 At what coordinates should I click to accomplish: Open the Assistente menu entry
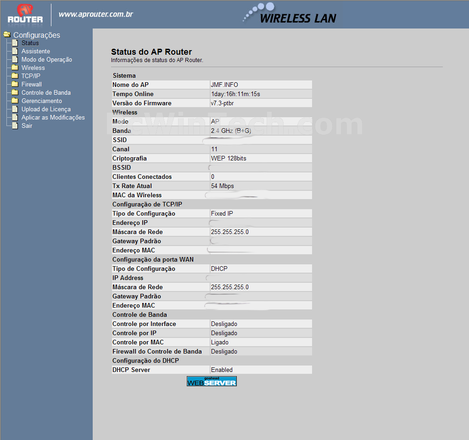pyautogui.click(x=36, y=51)
